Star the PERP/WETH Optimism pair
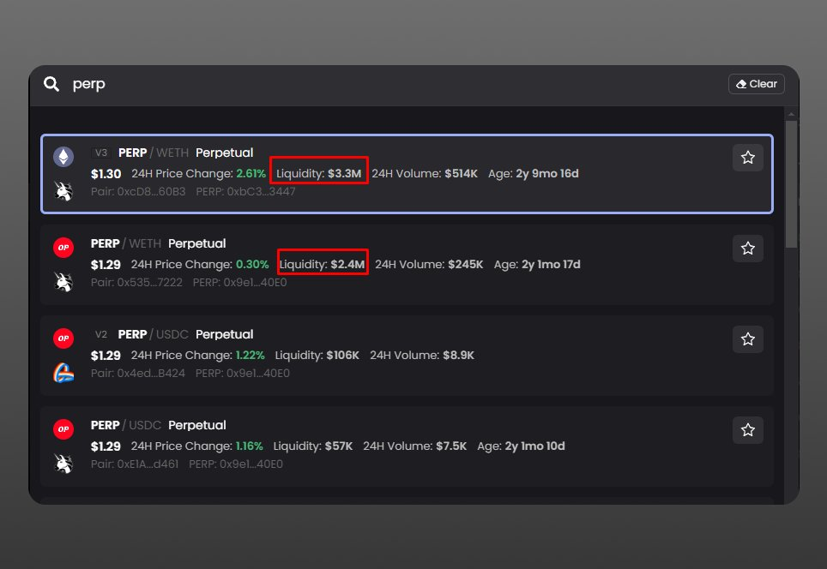 (747, 249)
